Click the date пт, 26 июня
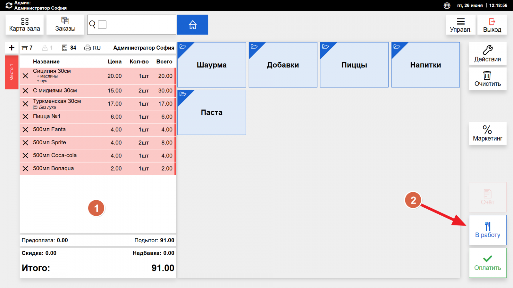The image size is (513, 288). click(470, 5)
